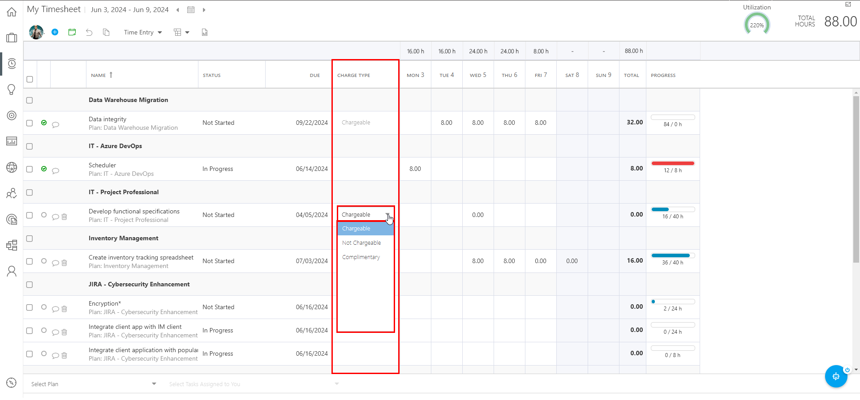
Task: Toggle green check status for Data integrity
Action: click(44, 123)
